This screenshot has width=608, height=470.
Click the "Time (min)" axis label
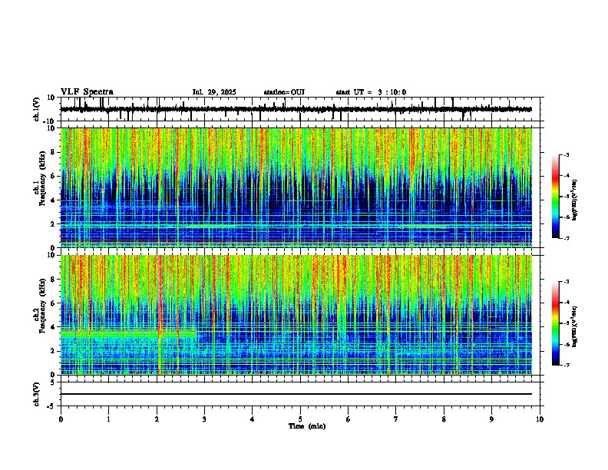(307, 426)
